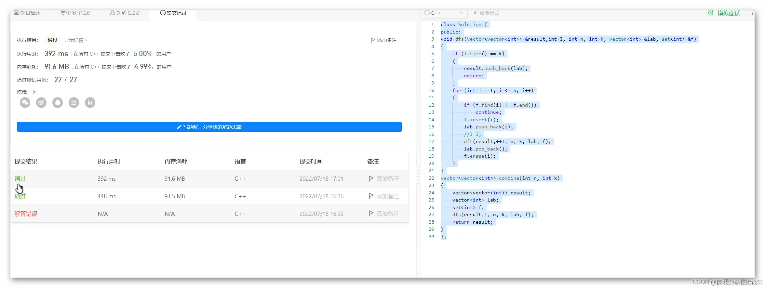Click note flag icon in 392 ms row
765x288 pixels.
[371, 178]
